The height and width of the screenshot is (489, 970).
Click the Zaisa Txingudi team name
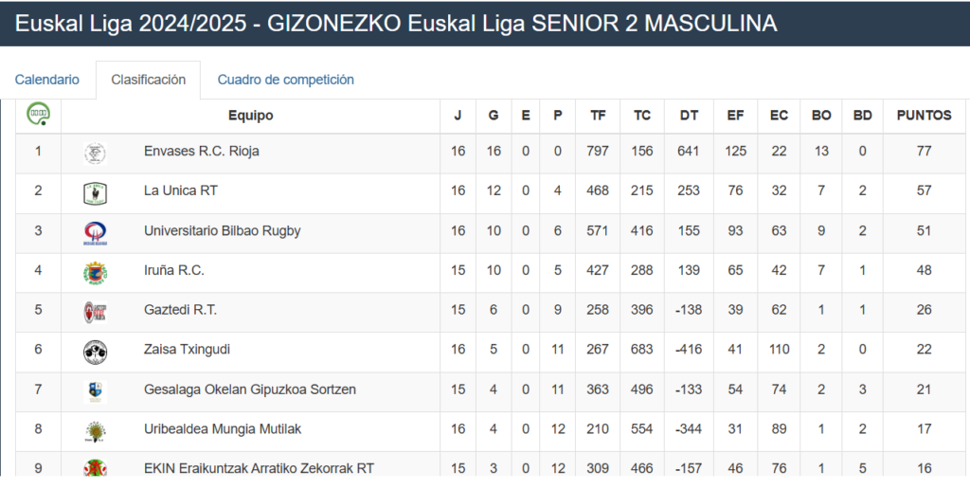187,350
